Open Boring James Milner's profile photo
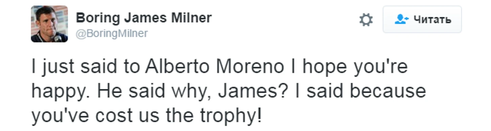 point(49,24)
